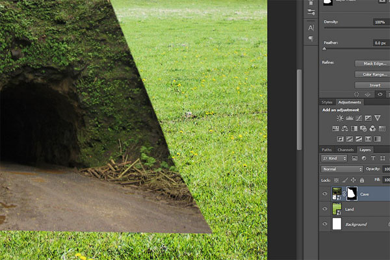Add a Threshold adjustment layer
This screenshot has width=390, height=260.
point(359,139)
